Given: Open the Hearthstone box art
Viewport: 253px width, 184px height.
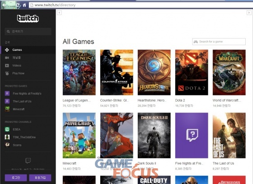Looking at the screenshot, I should (x=154, y=72).
